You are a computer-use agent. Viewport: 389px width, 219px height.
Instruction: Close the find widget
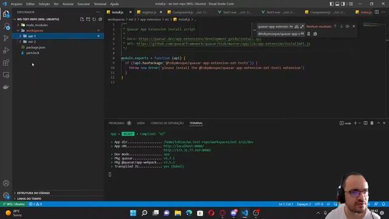[x=354, y=26]
